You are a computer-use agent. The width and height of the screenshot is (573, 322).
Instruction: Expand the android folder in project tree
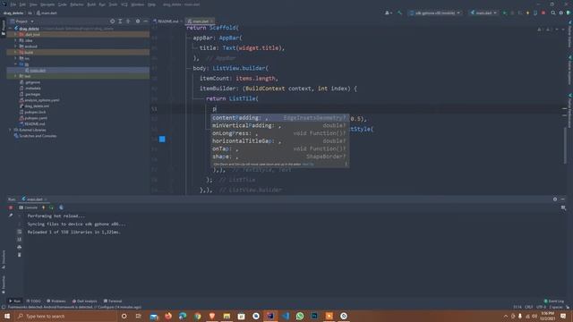click(15, 47)
